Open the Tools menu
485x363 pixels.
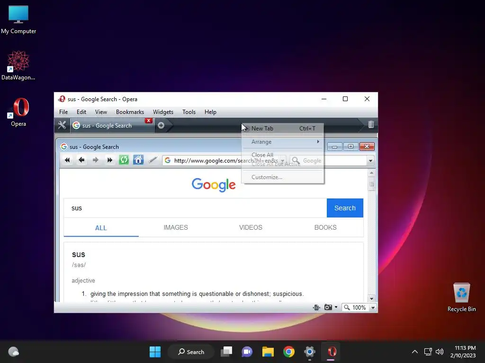[x=189, y=112]
